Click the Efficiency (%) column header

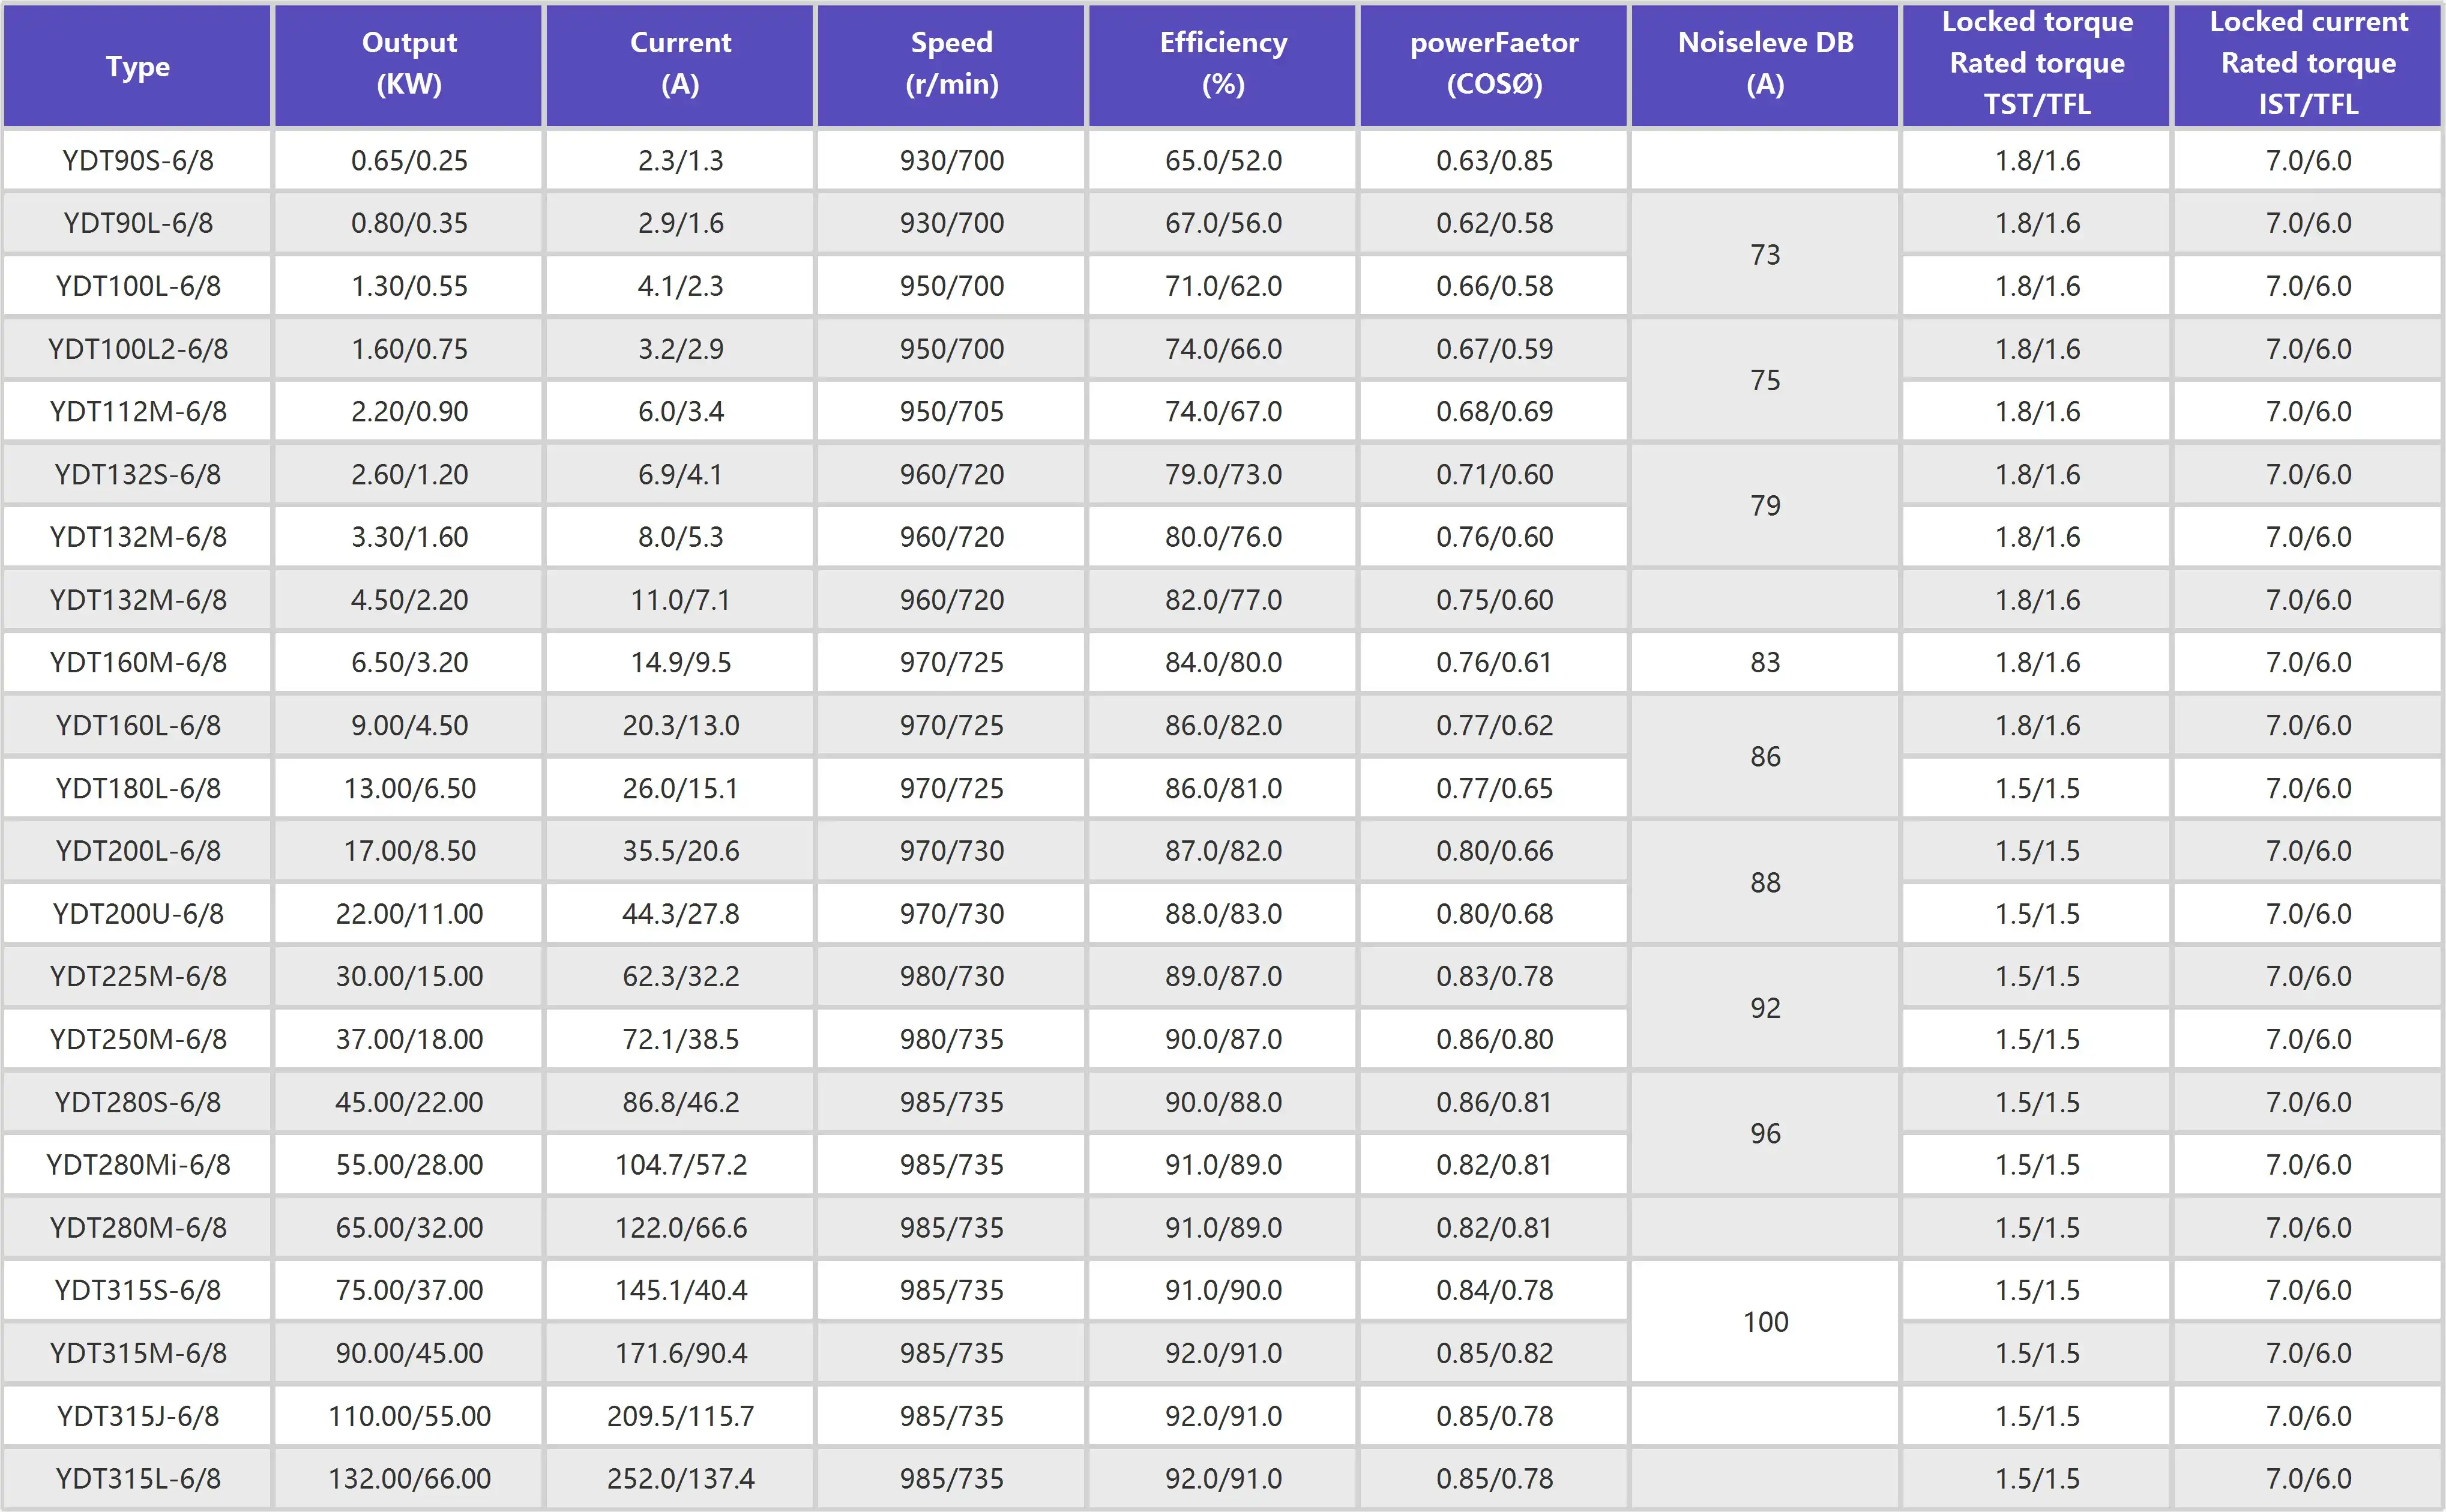click(x=1223, y=63)
